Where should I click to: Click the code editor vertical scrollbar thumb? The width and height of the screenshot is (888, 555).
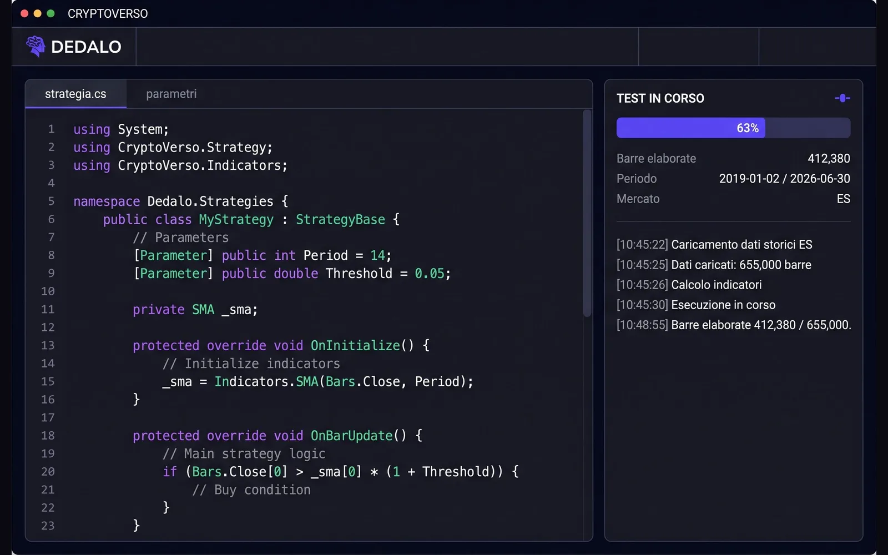[x=587, y=214]
